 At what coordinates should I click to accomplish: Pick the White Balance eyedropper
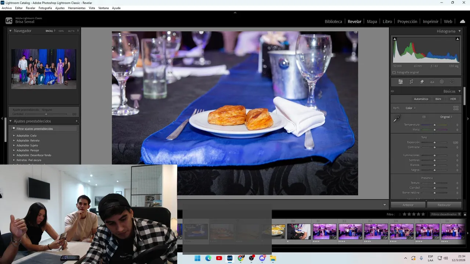pyautogui.click(x=397, y=118)
